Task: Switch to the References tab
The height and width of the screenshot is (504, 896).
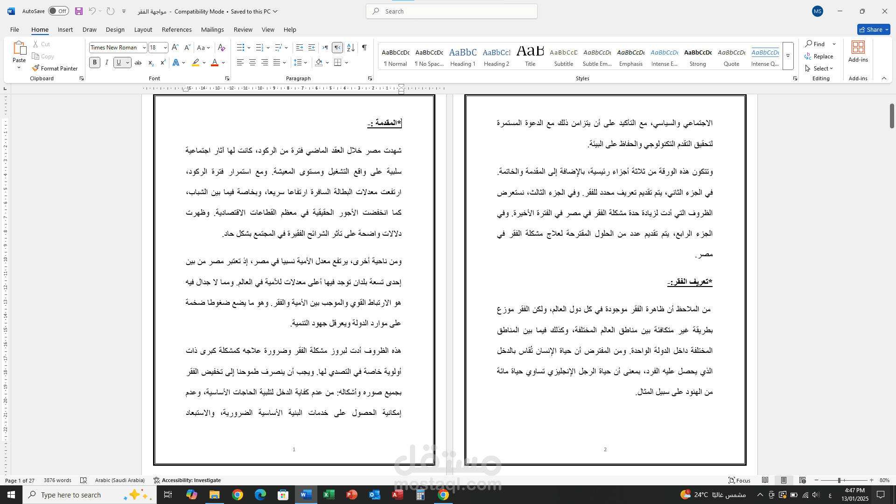Action: [176, 29]
